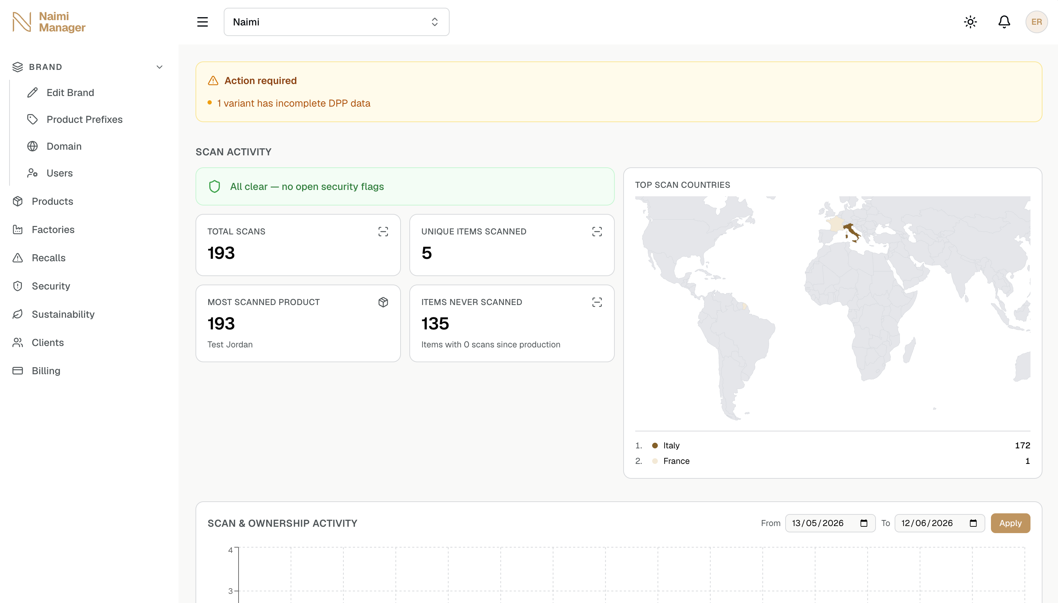
Task: Click the France beige legend dot
Action: pyautogui.click(x=655, y=461)
